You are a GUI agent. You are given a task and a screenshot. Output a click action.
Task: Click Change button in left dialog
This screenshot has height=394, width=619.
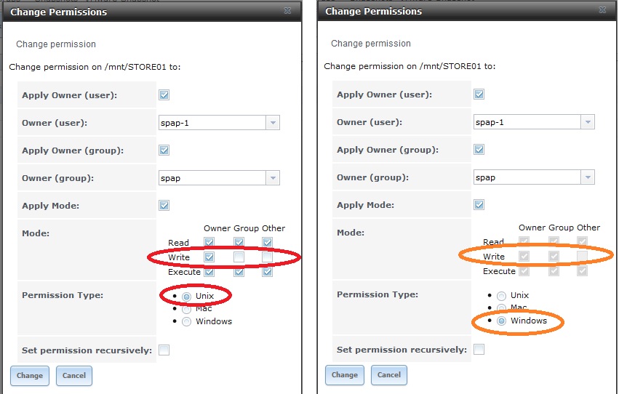(30, 376)
